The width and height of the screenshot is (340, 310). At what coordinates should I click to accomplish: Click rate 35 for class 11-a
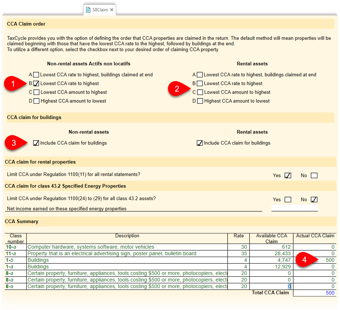click(244, 254)
